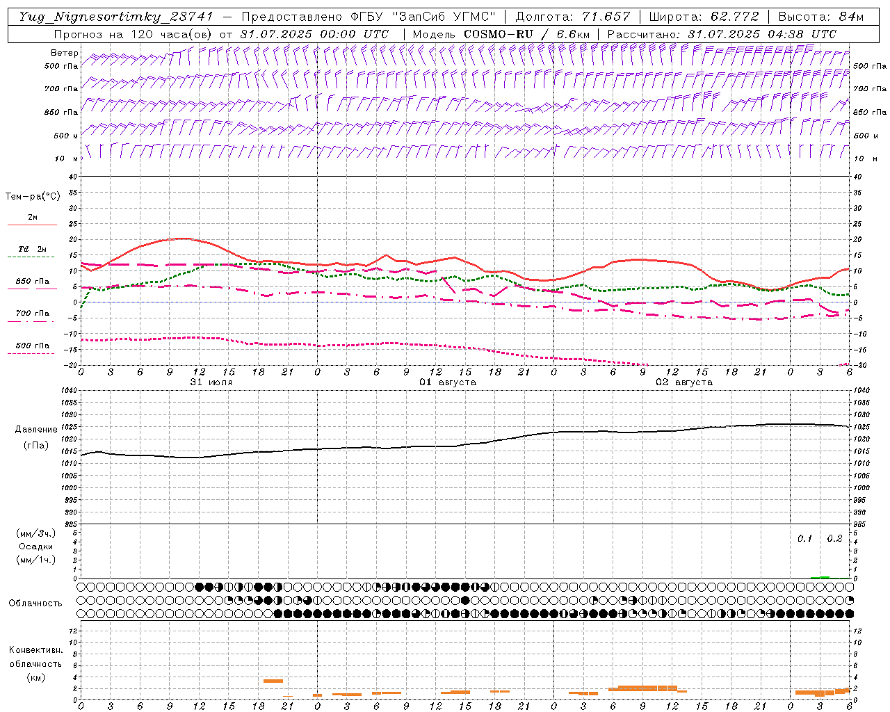Click the Высота: 84м value
The width and height of the screenshot is (890, 712).
click(x=820, y=17)
